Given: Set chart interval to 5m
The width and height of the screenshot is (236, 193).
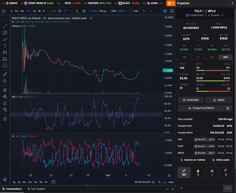Looking at the screenshot, I should click(22, 11).
